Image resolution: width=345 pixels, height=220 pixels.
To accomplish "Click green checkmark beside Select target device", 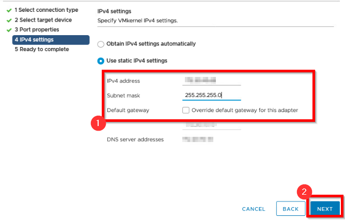I will tap(9, 21).
